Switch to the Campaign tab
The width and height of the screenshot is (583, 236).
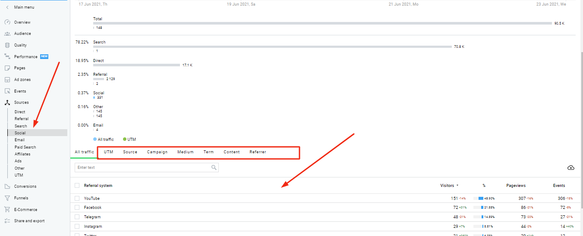click(157, 152)
